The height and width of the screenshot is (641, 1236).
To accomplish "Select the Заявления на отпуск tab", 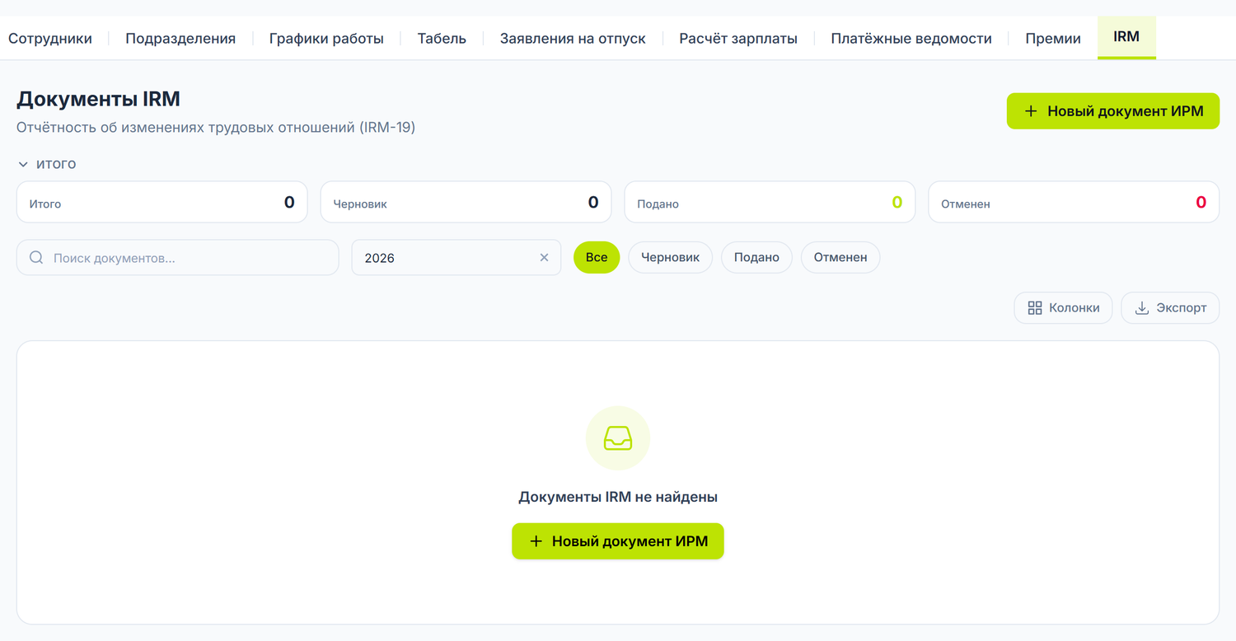I will 573,39.
